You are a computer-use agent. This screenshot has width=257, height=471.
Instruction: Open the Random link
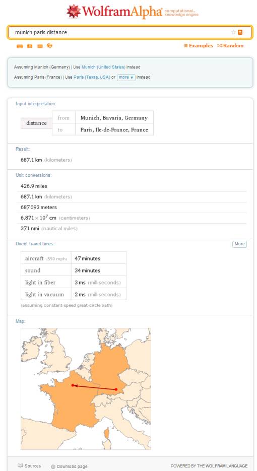230,46
